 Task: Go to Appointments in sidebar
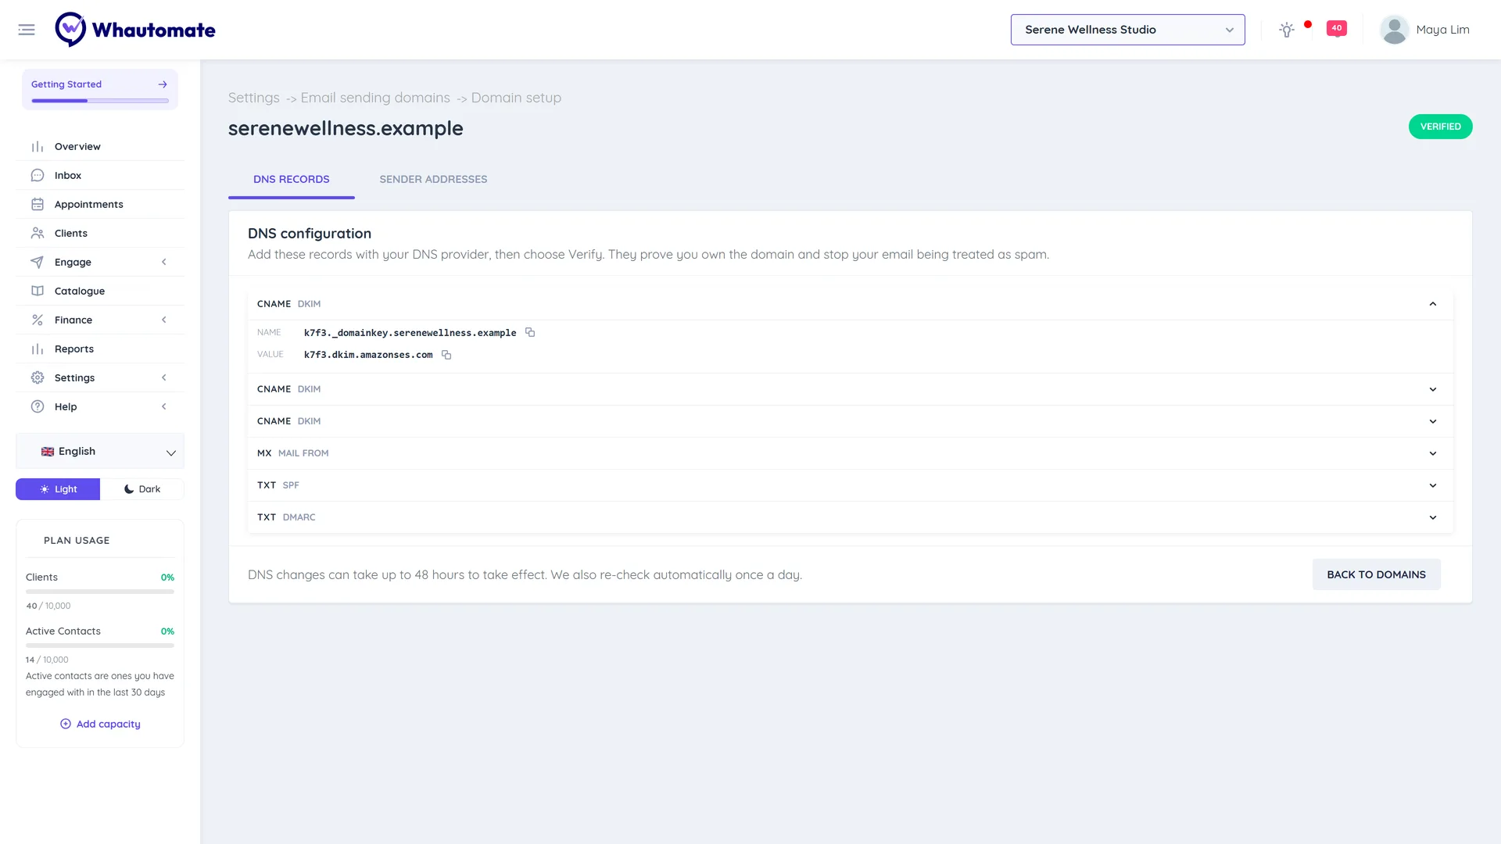click(100, 204)
